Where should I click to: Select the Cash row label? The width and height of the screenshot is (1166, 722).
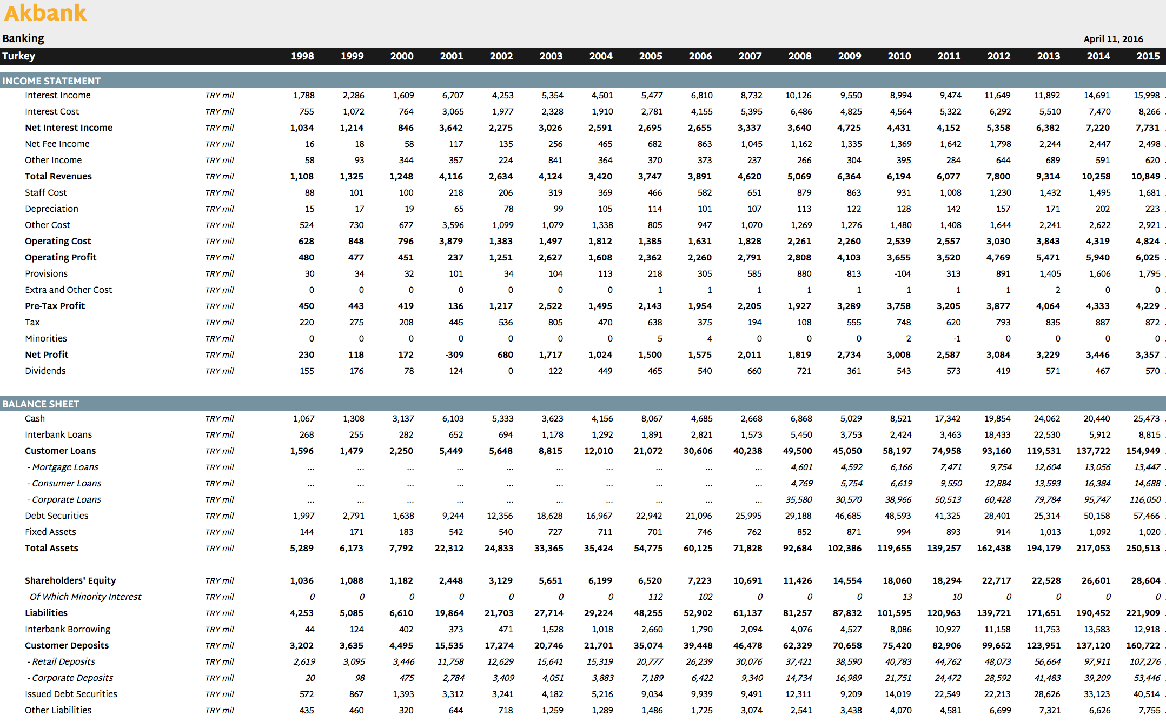[35, 418]
